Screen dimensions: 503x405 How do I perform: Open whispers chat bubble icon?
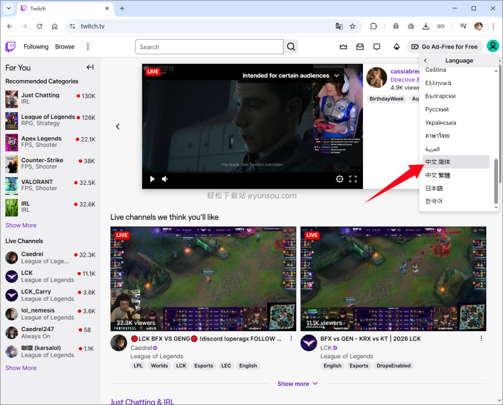point(377,47)
